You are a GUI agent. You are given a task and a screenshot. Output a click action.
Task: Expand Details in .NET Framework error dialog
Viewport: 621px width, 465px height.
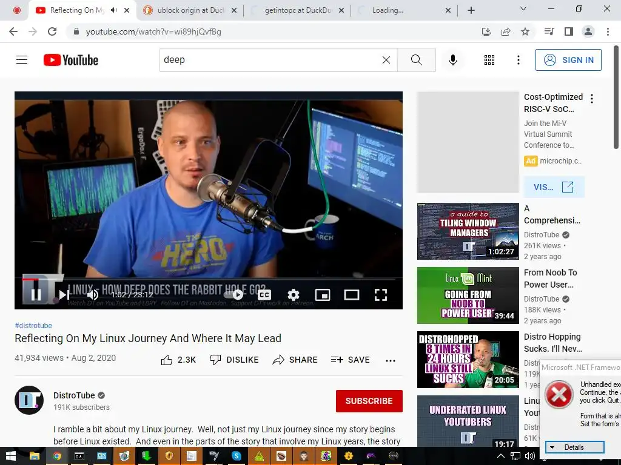[575, 447]
